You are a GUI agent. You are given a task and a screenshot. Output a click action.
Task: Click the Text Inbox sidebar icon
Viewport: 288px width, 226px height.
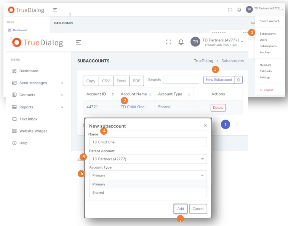click(x=14, y=119)
